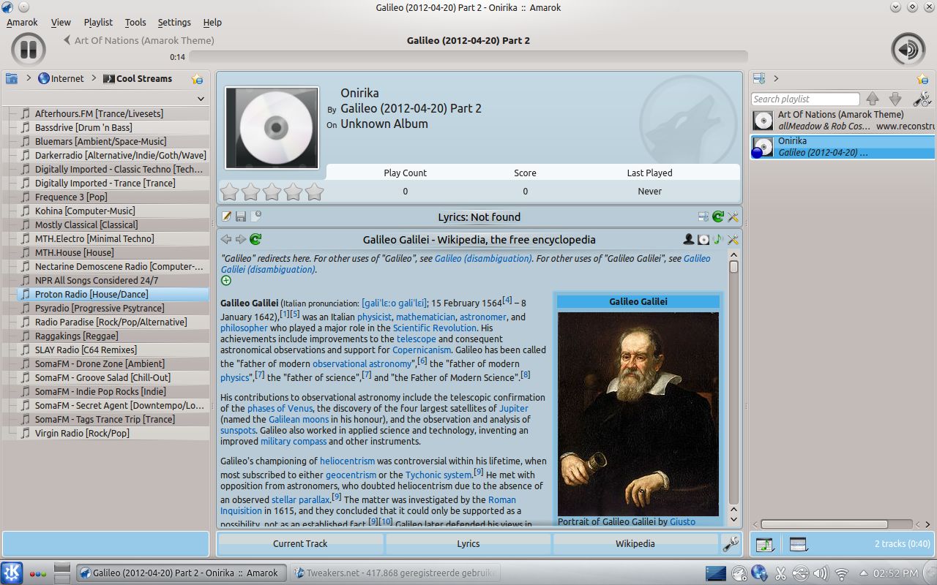
Task: Rate track with the first star
Action: [x=229, y=192]
